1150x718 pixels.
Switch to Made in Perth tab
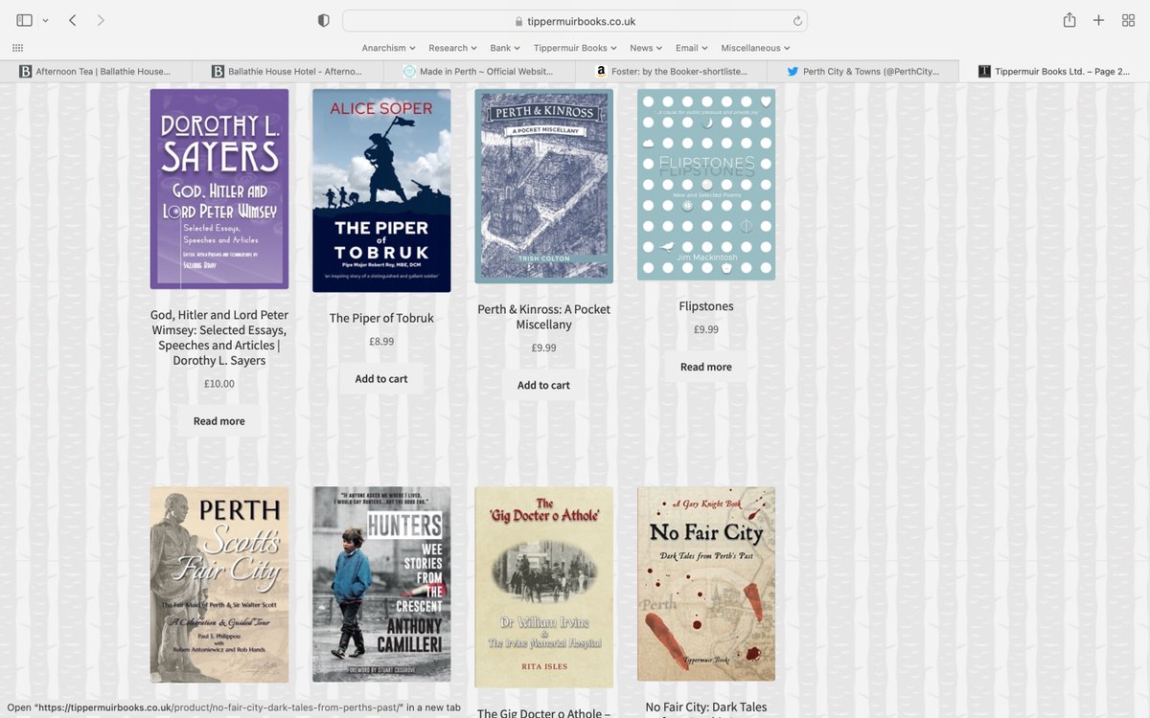(x=479, y=71)
